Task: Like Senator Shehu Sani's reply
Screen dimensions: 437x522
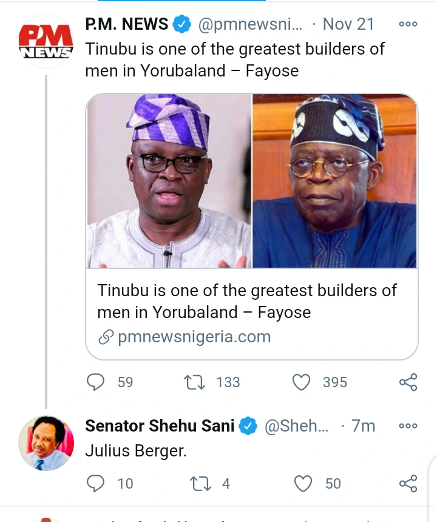Action: click(303, 483)
